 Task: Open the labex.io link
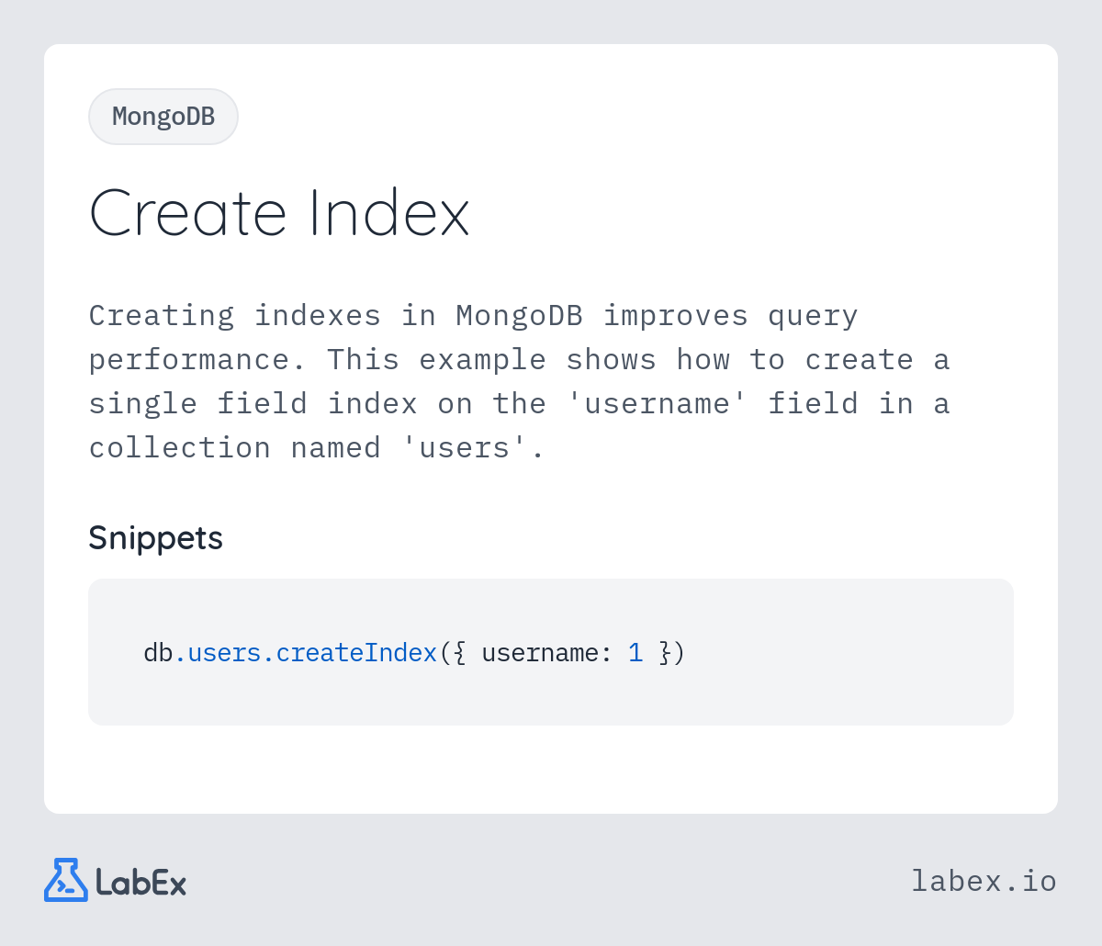(984, 881)
